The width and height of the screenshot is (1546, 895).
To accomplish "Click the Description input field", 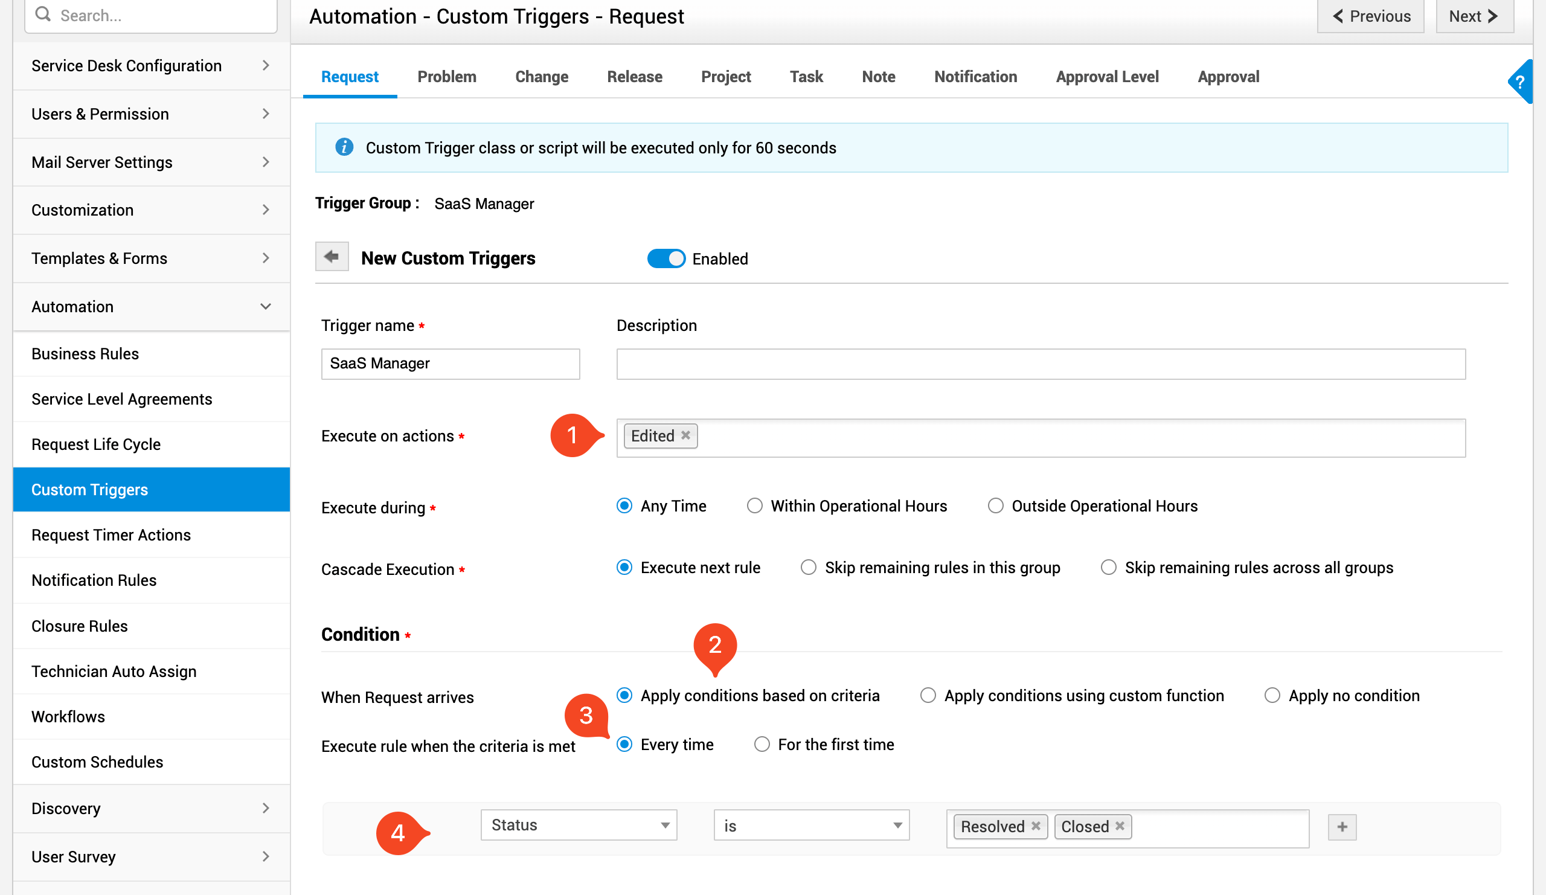I will pos(1041,364).
